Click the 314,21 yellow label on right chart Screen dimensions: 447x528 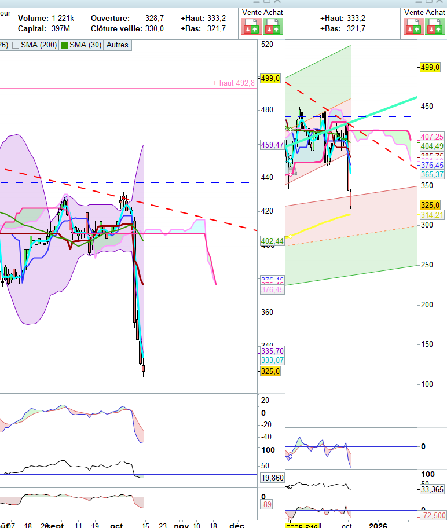click(432, 215)
